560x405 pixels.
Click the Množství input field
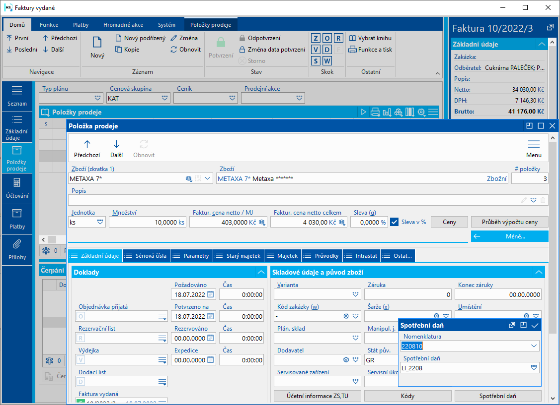click(147, 222)
